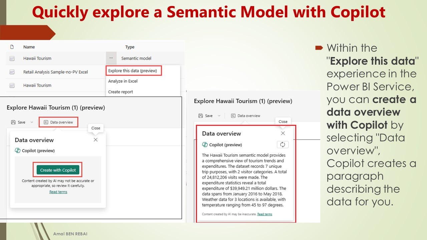The width and height of the screenshot is (427, 240).
Task: Click icon next to Retail Analysis Sample-no-PV Excel
Action: tap(12, 72)
